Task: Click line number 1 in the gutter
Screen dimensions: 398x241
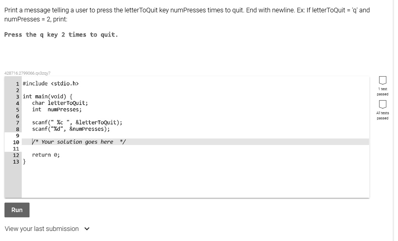Action: point(17,84)
